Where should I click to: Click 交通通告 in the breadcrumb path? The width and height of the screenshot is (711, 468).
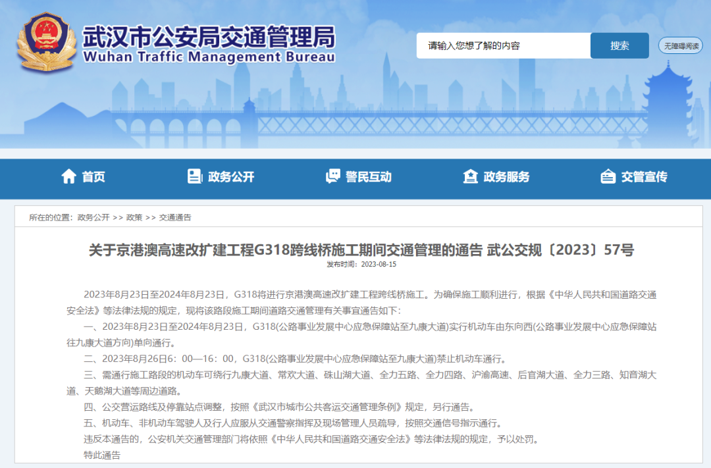[x=175, y=217]
